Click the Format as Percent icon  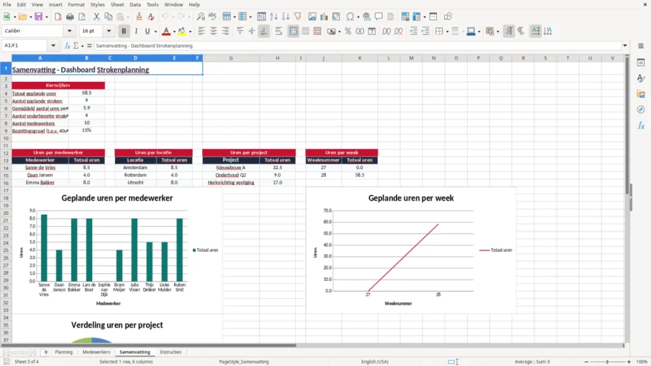(x=348, y=31)
